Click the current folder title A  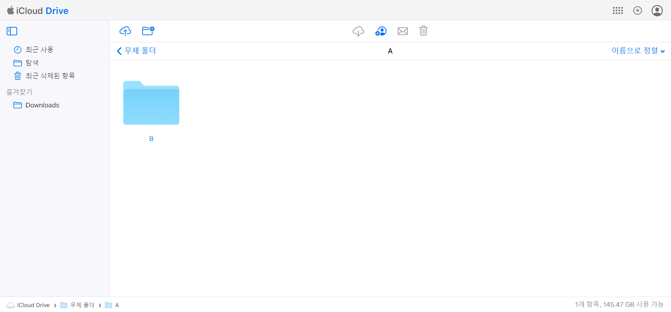(390, 51)
